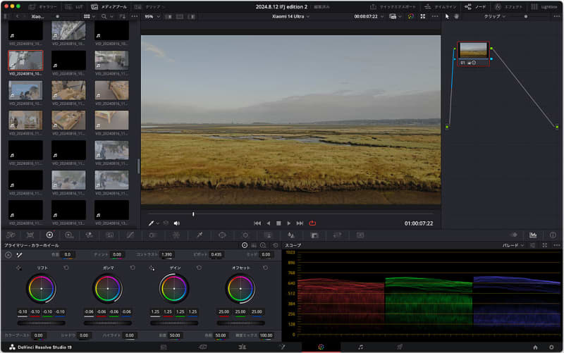This screenshot has height=353, width=564.
Task: Stop playback in the viewer
Action: [278, 223]
